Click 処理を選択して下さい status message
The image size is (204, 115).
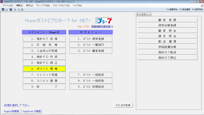pyautogui.click(x=17, y=105)
